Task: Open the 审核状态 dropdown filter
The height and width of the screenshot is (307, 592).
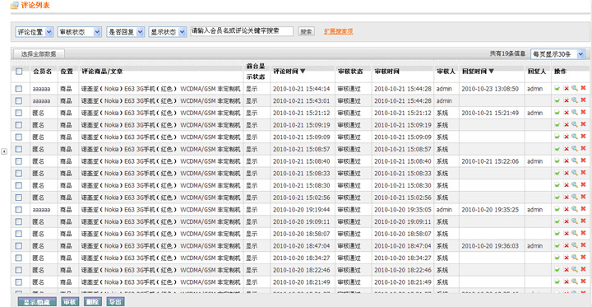Action: [x=79, y=32]
